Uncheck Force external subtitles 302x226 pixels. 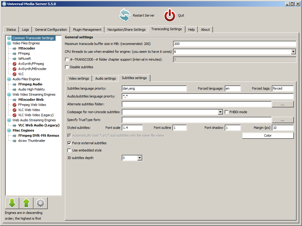pyautogui.click(x=69, y=143)
